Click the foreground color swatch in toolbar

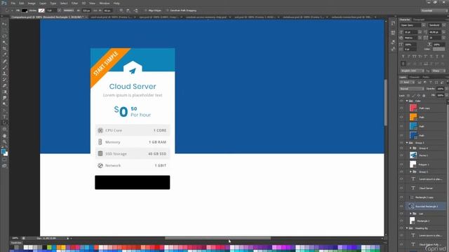[3, 151]
